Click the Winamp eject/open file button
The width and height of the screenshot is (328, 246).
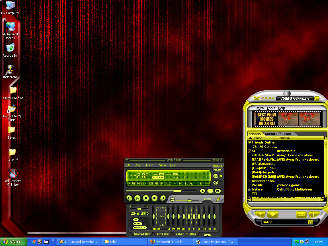point(202,191)
